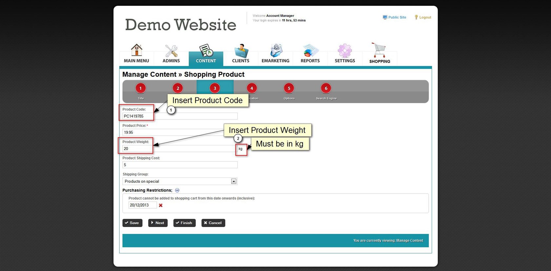Screen dimensions: 551x271
Task: Click the Save button
Action: pos(132,223)
